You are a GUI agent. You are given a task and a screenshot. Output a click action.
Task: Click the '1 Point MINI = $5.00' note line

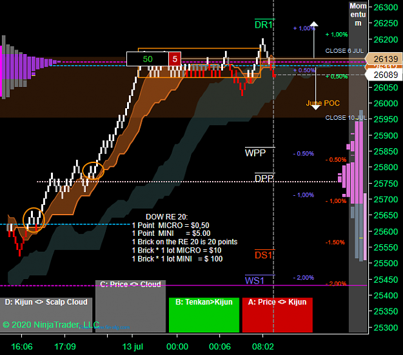pos(171,233)
